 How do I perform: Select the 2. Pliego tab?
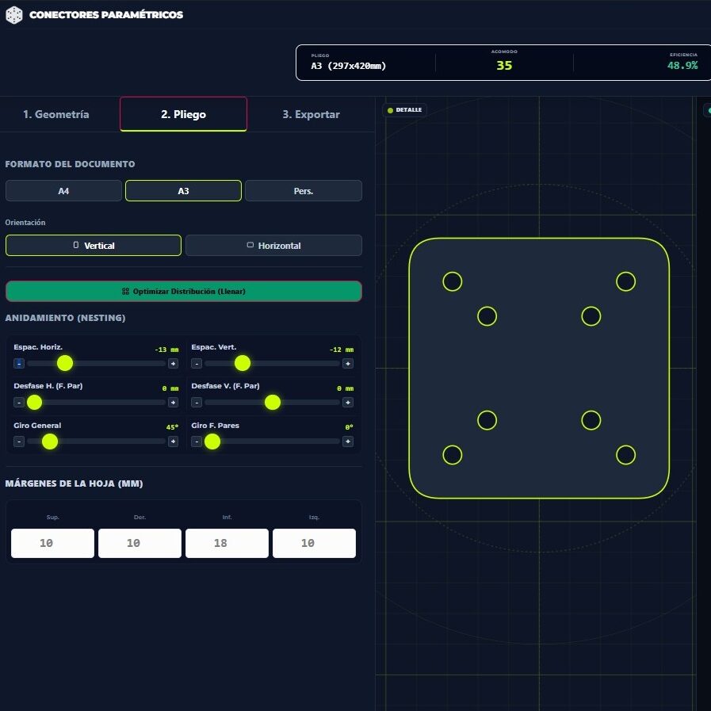click(x=183, y=114)
